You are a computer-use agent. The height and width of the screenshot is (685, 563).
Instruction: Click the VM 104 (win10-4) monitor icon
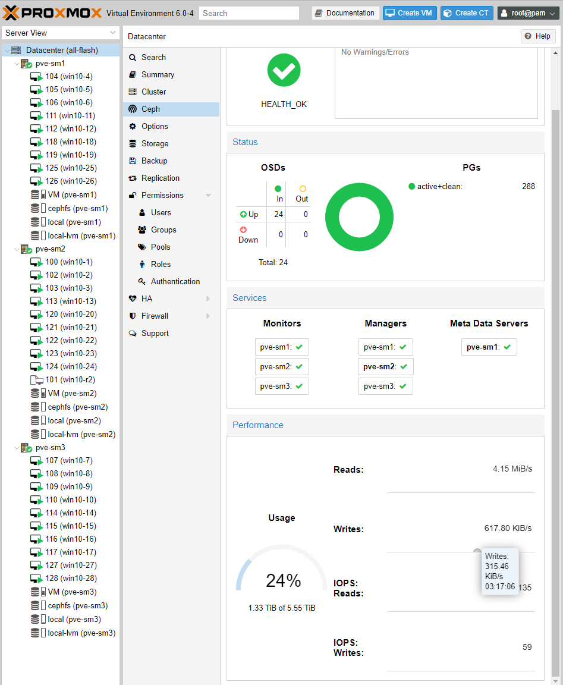pyautogui.click(x=36, y=77)
